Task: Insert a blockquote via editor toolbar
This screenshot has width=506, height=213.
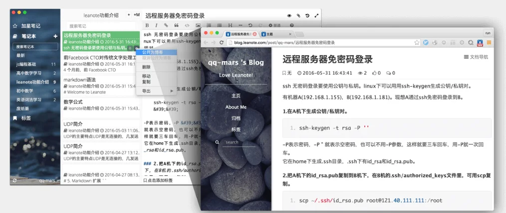Action: pos(176,25)
